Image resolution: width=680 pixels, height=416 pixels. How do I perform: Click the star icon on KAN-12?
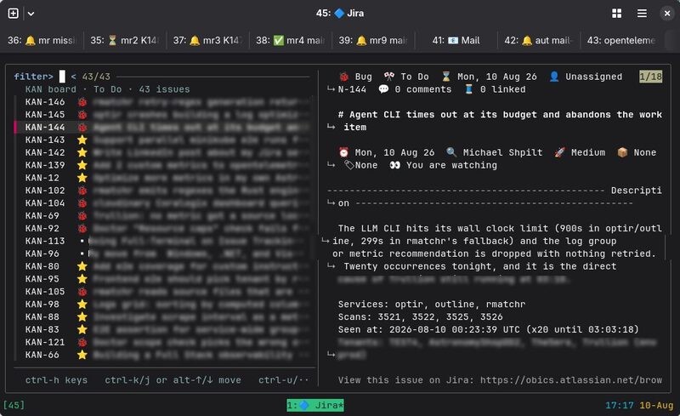coord(82,178)
